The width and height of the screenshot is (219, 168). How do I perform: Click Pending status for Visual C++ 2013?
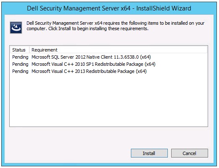click(20, 71)
